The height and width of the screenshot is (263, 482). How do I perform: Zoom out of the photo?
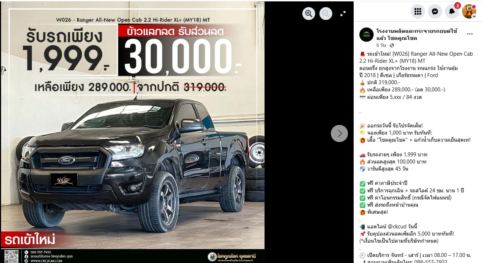point(326,14)
